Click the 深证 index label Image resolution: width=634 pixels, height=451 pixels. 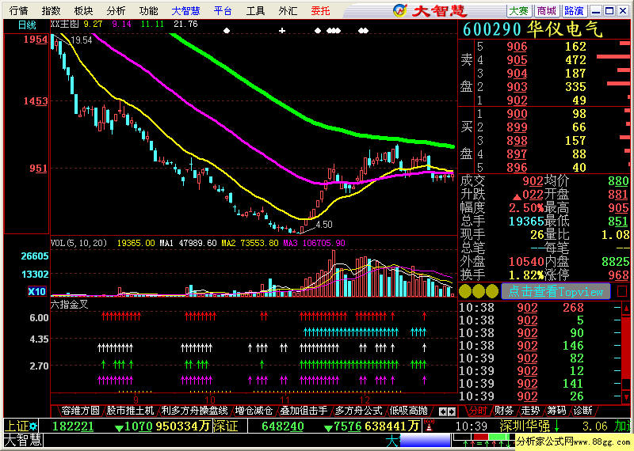click(226, 426)
